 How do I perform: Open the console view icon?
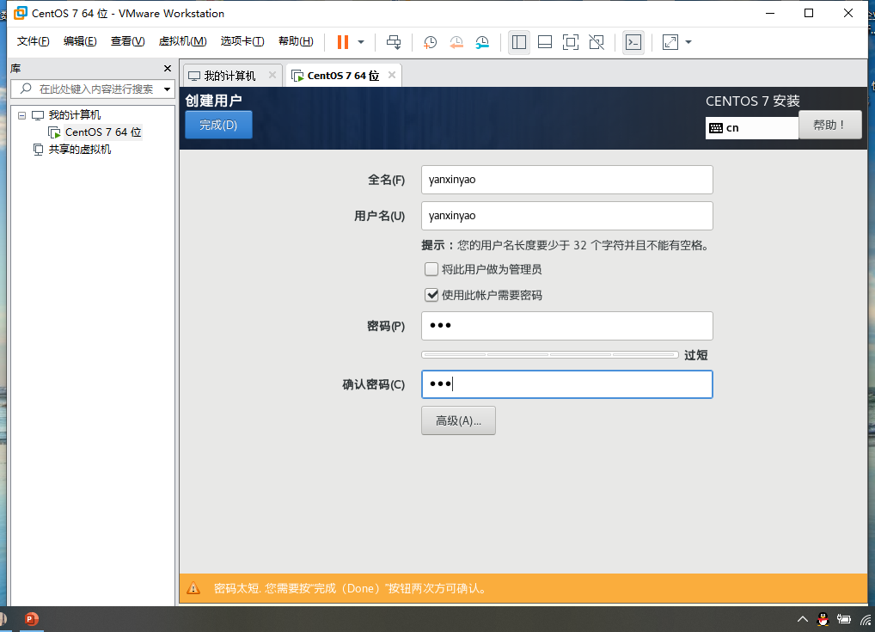point(633,42)
